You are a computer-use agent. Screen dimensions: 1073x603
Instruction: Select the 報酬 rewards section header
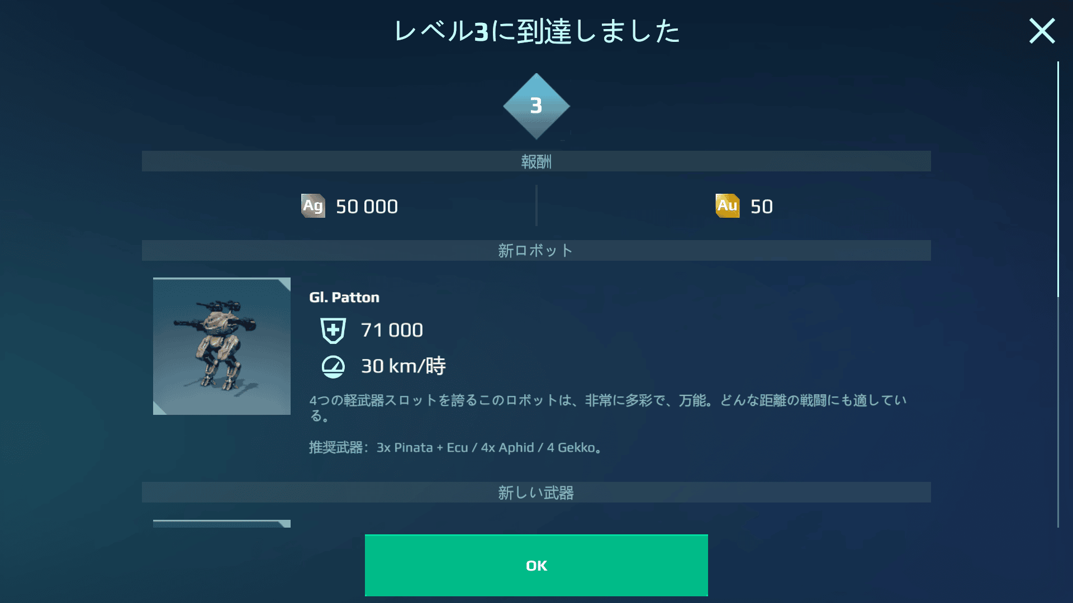[x=536, y=161]
